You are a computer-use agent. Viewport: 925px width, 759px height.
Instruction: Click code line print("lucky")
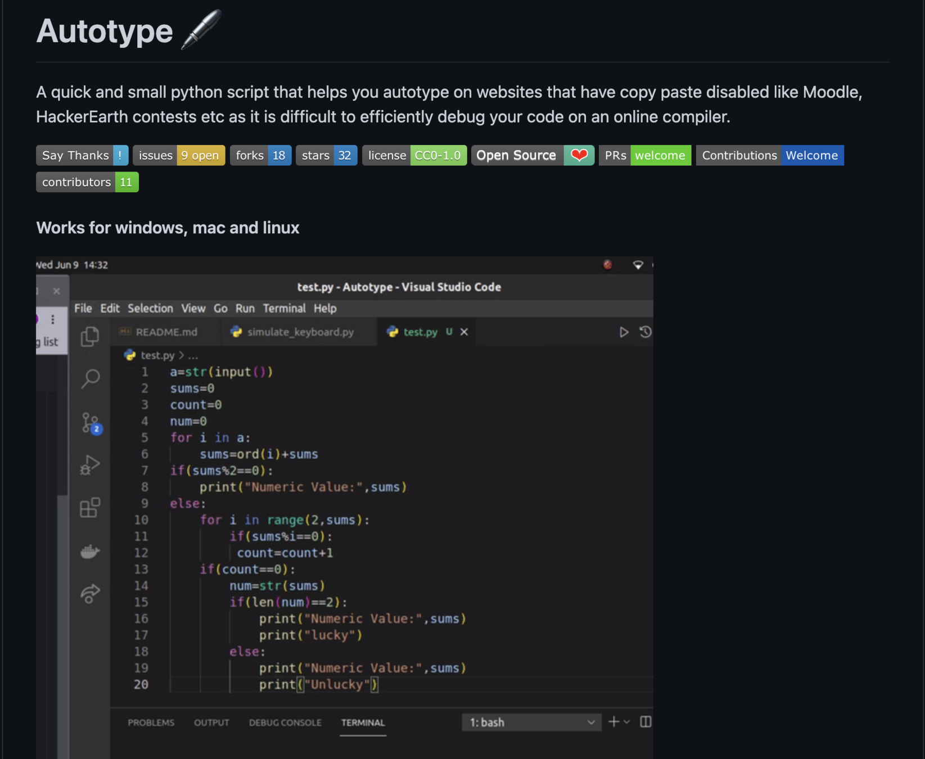click(x=311, y=635)
